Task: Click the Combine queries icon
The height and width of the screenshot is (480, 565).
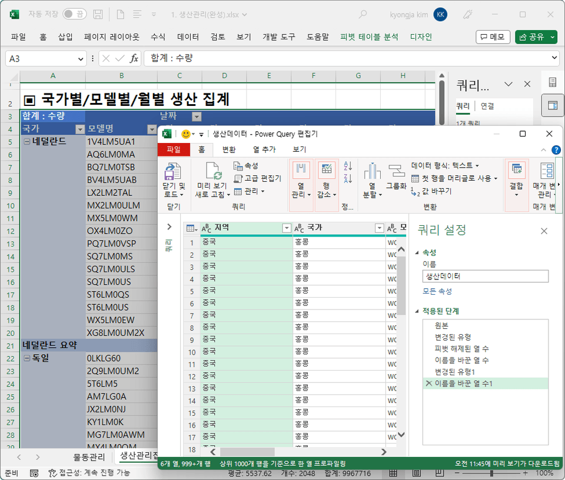Action: point(517,169)
